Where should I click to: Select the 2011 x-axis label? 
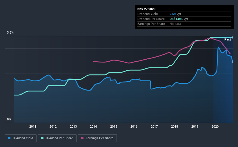(x=33, y=126)
